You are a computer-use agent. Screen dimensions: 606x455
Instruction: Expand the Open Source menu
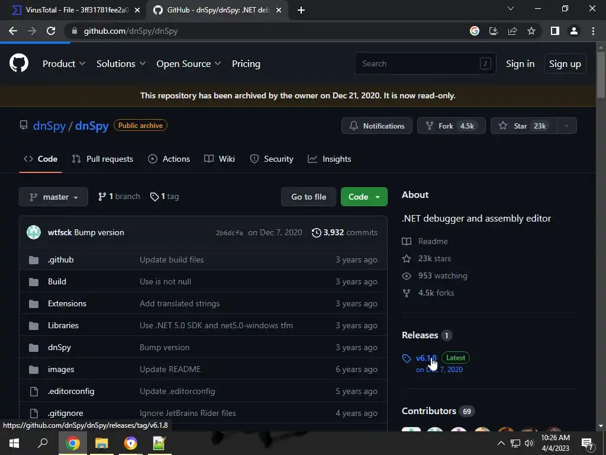click(189, 64)
